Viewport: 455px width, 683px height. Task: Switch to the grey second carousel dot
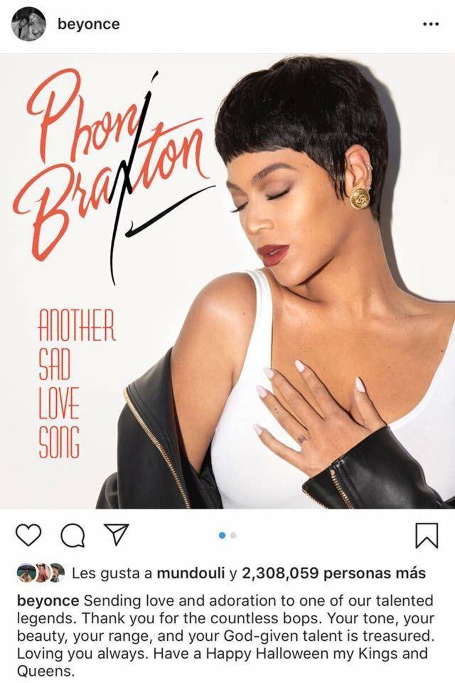pyautogui.click(x=233, y=535)
